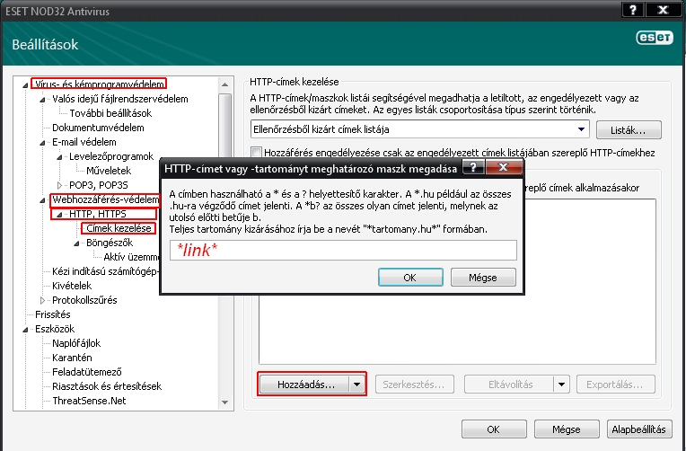Click the Szerkesztés... button
This screenshot has width=686, height=451.
[414, 385]
